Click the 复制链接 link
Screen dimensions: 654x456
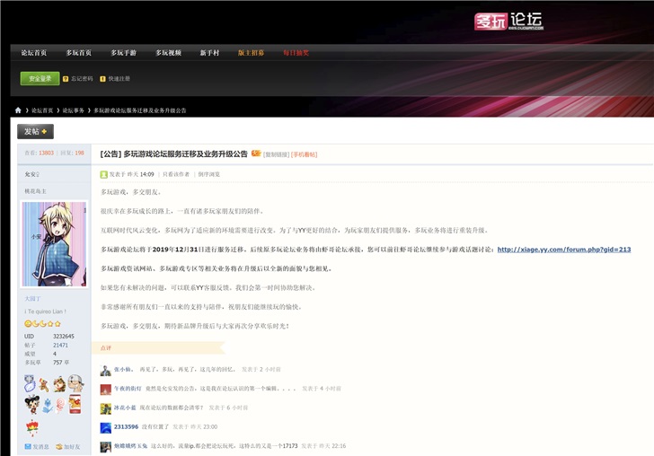[x=276, y=154]
